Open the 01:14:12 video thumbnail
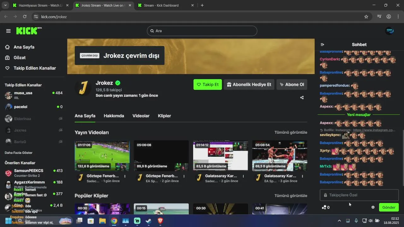404x227 pixels. coord(220,156)
